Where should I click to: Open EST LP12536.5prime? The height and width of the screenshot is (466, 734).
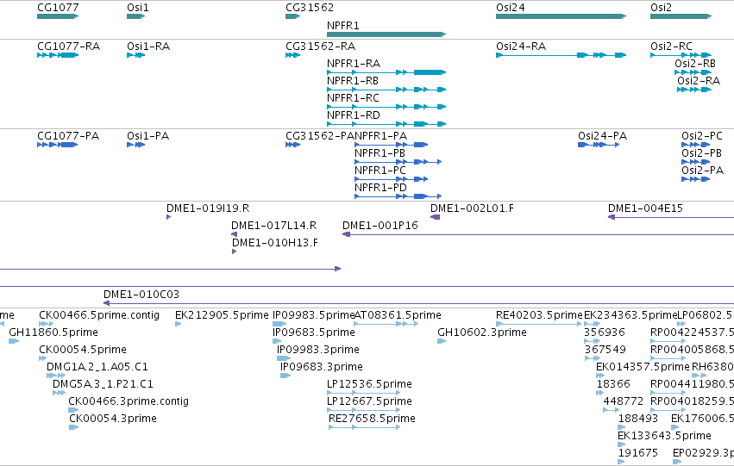369,385
